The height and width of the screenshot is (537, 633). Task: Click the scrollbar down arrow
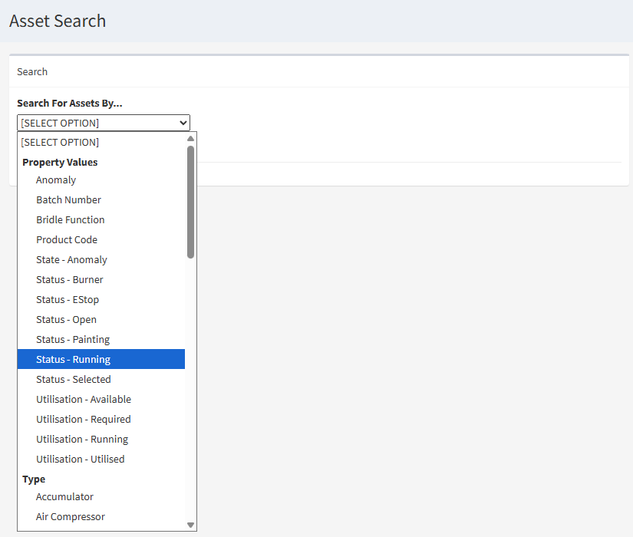(x=190, y=525)
